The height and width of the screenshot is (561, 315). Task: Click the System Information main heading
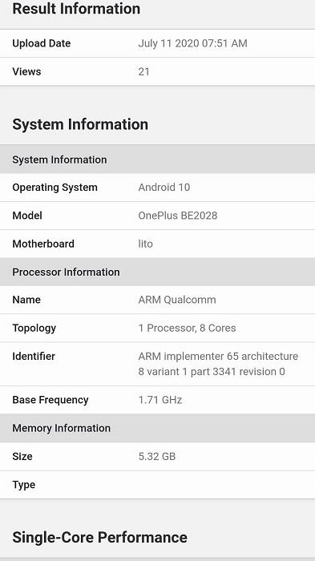coord(80,124)
